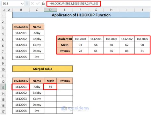Select column I header

[x=127, y=10]
